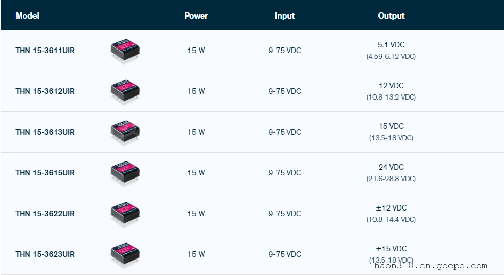
Task: Click the THN 15-3611UIR product image
Action: [x=125, y=51]
